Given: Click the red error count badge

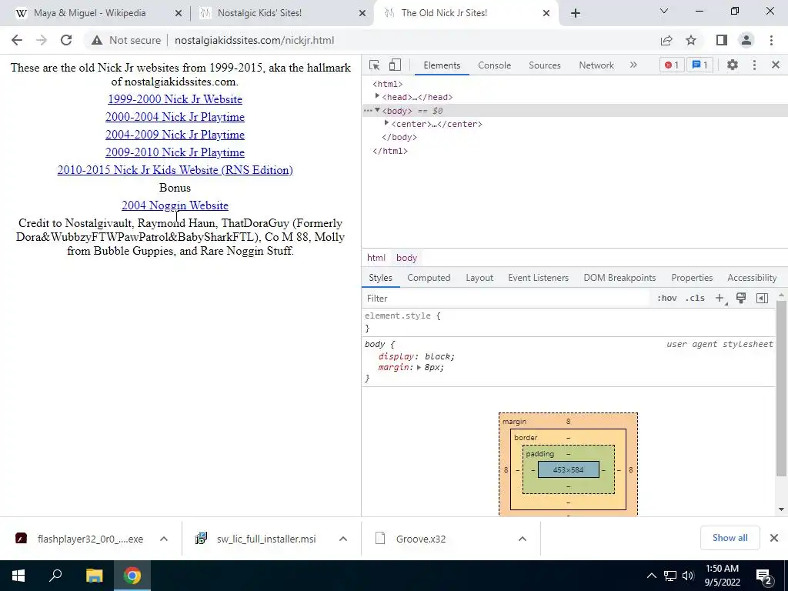Looking at the screenshot, I should (671, 65).
